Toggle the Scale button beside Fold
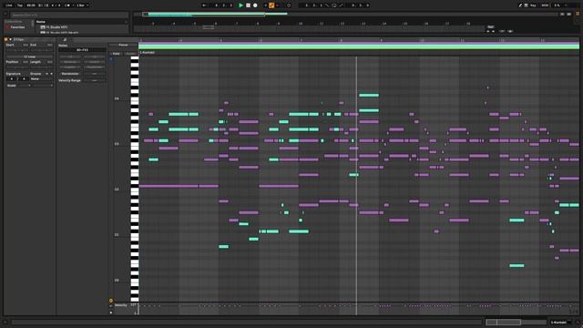The width and height of the screenshot is (583, 328). [130, 54]
